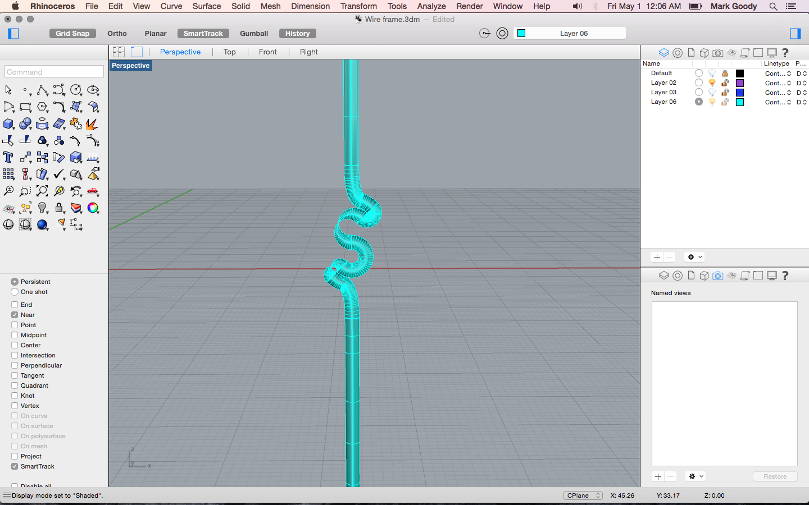Enable the End object snap
809x505 pixels.
click(15, 305)
